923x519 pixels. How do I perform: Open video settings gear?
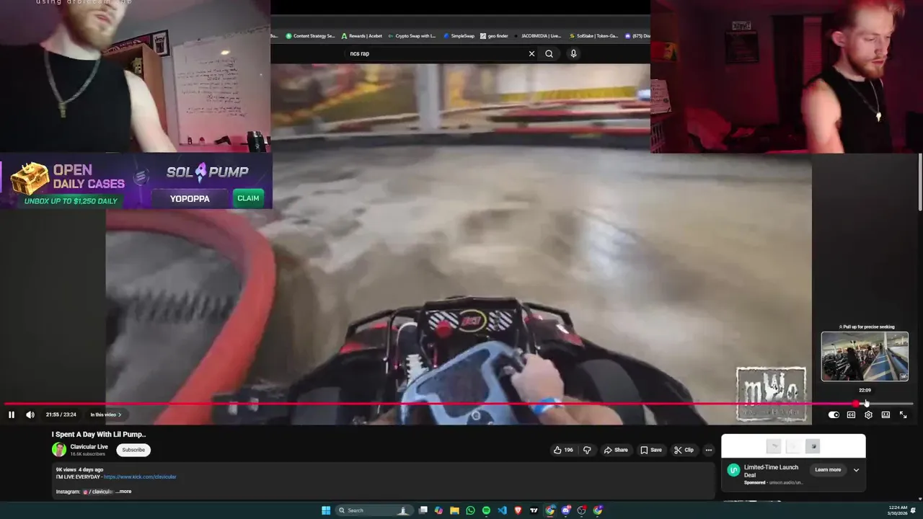pyautogui.click(x=868, y=414)
